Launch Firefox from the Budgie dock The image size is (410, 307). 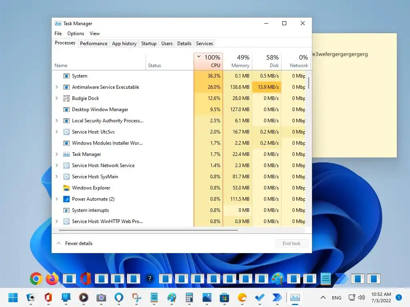pyautogui.click(x=52, y=279)
